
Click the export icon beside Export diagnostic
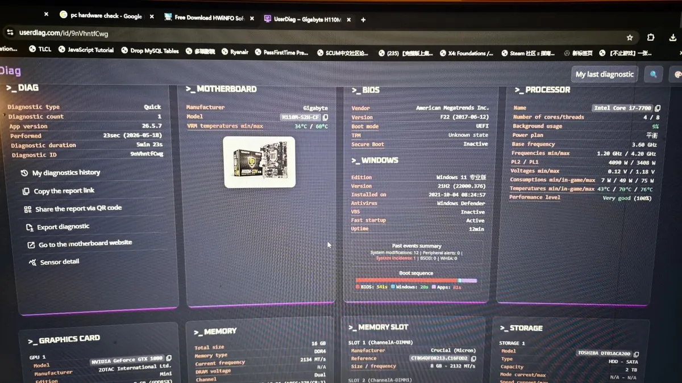tap(30, 228)
